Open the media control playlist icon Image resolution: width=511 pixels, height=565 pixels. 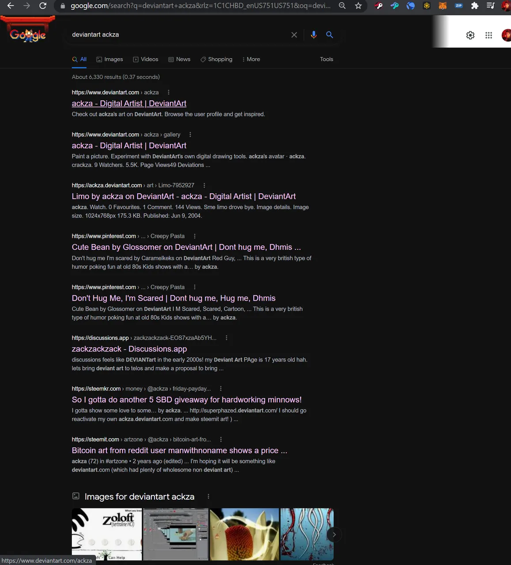(x=490, y=6)
